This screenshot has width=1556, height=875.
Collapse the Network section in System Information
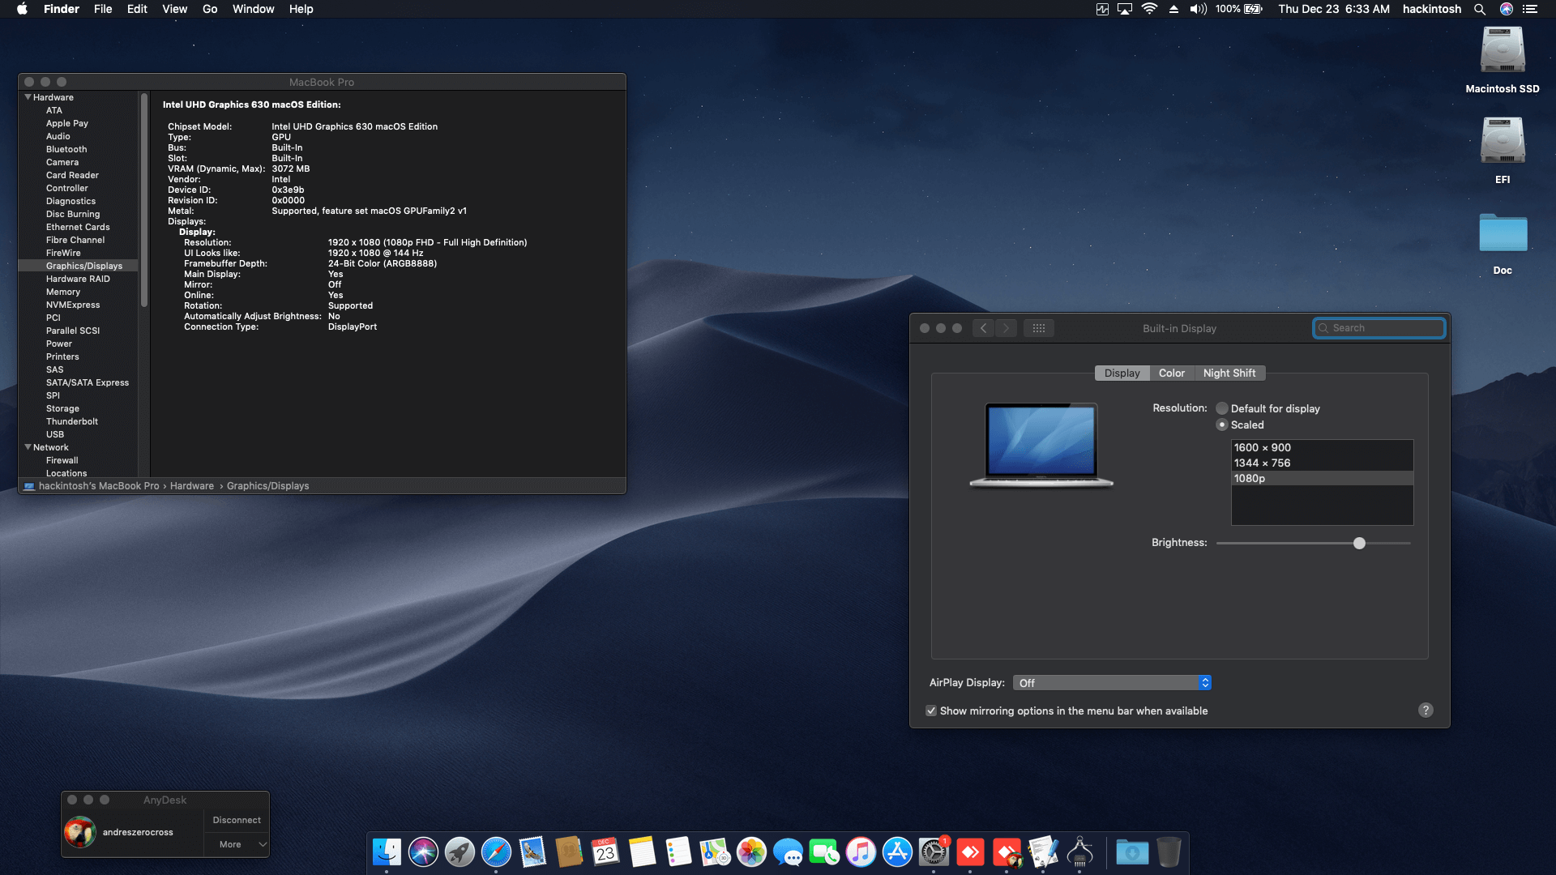[28, 447]
